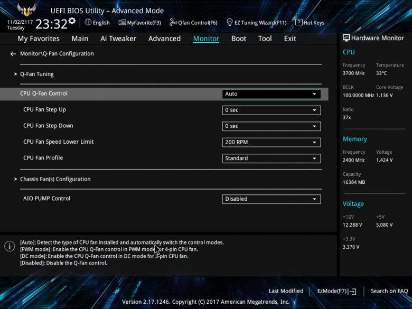Show Hot Keys question mark icon
Viewport: 412px width, 309px height.
point(298,22)
